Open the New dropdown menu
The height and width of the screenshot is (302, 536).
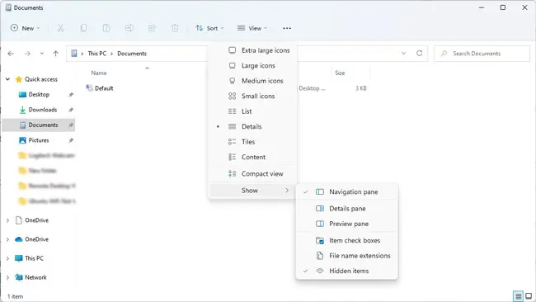click(x=26, y=28)
